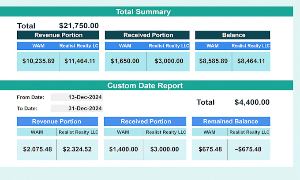Select the $10,235.89 WAM revenue cell
300x180 pixels.
click(x=38, y=62)
